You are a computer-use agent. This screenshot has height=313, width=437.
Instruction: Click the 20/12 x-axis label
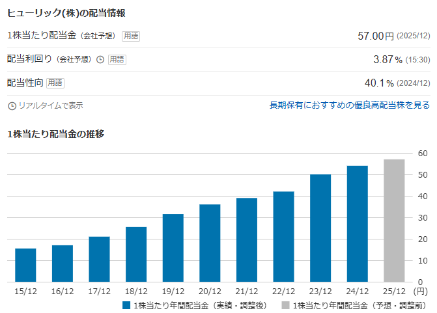pyautogui.click(x=210, y=292)
